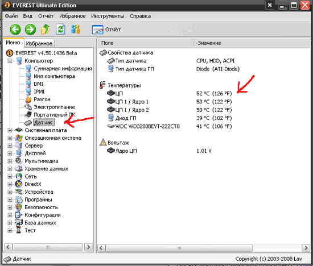Viewport: 313px width, 266px height.
Task: Select the Диод ГП temperature row
Action: 122,118
